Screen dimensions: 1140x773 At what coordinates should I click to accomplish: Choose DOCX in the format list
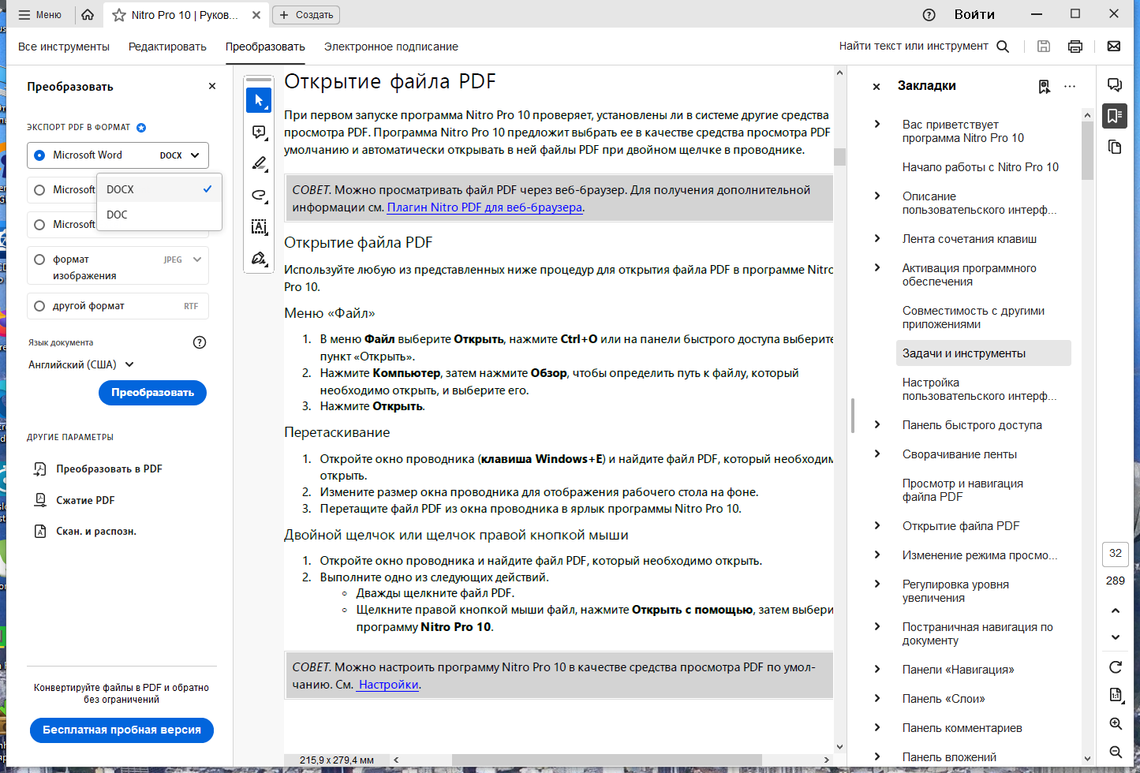[159, 189]
